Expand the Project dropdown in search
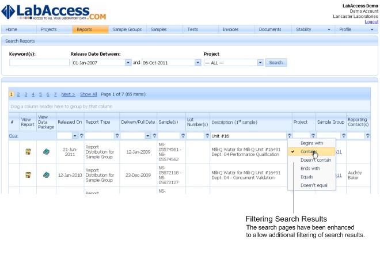The height and width of the screenshot is (259, 380). coord(260,63)
